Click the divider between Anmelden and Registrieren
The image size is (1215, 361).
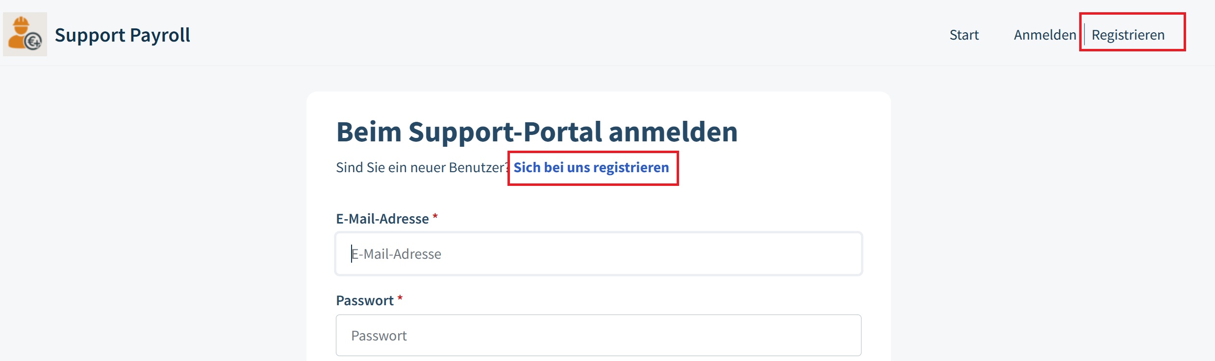coord(1084,35)
